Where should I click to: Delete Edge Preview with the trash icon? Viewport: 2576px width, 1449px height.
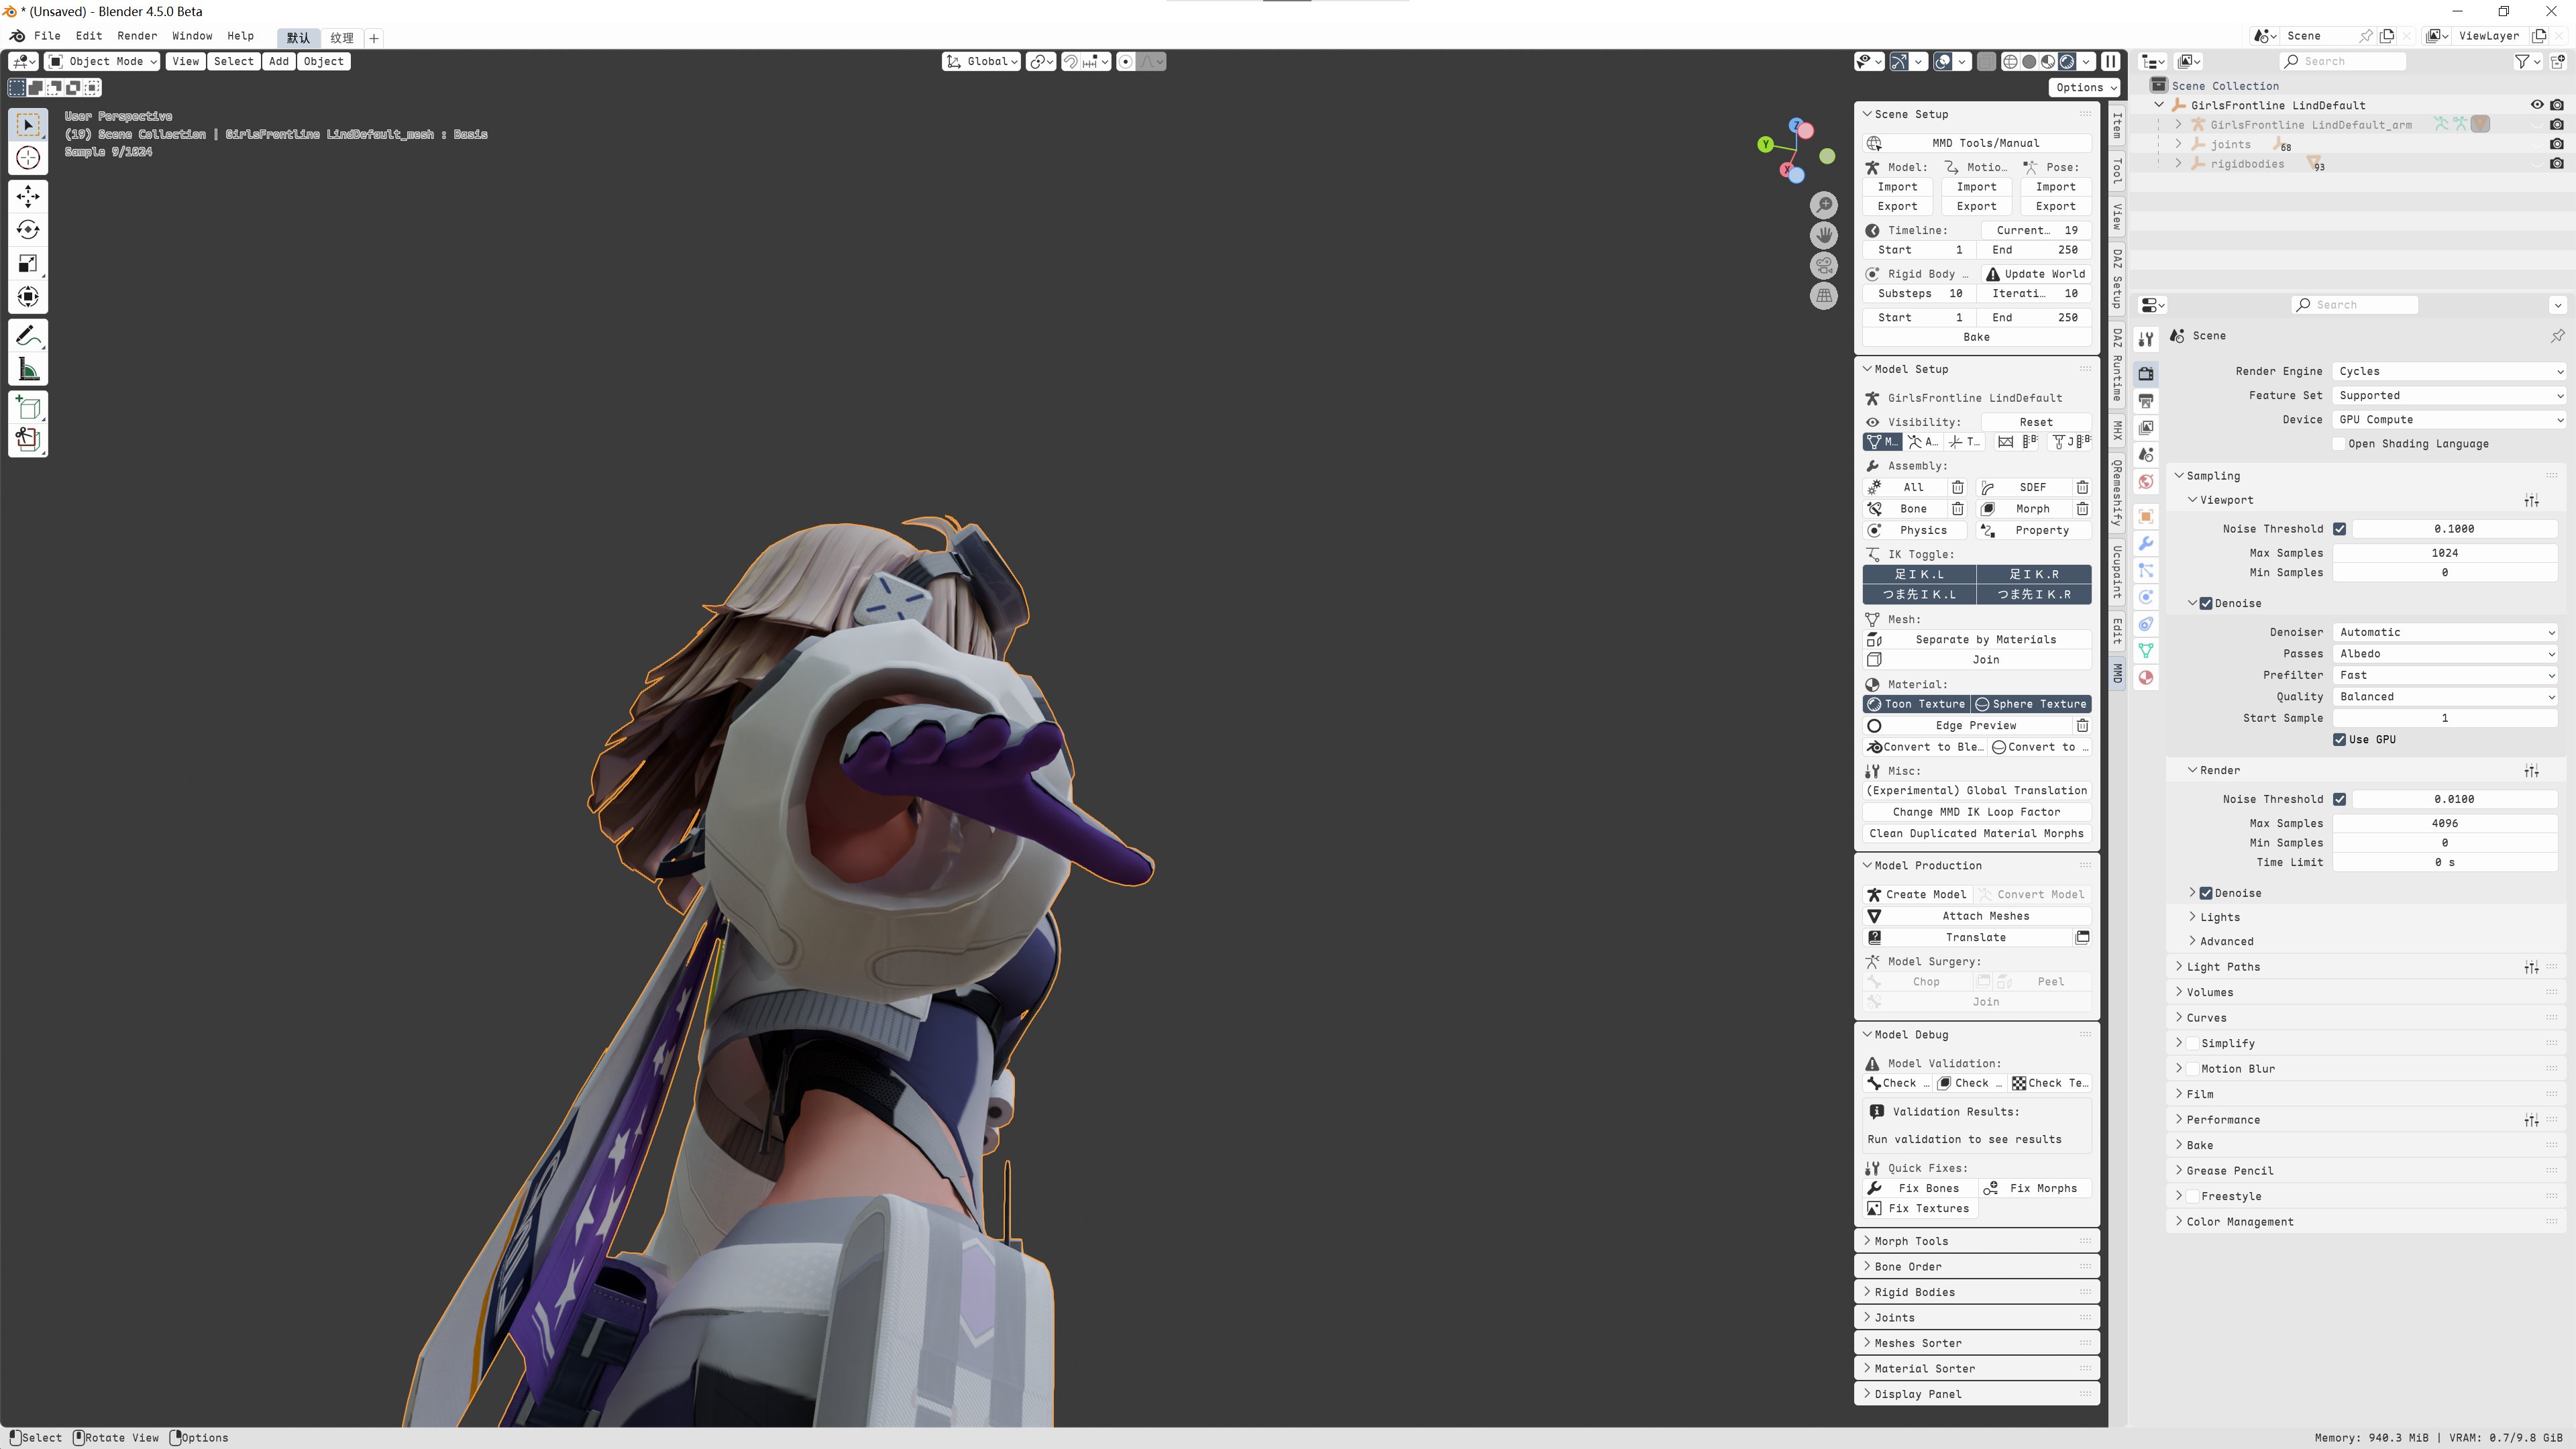[2082, 726]
